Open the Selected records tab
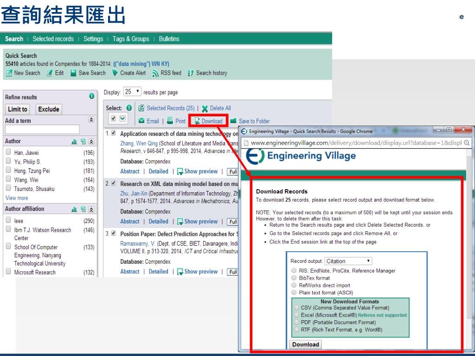The width and height of the screenshot is (475, 356). pyautogui.click(x=53, y=39)
